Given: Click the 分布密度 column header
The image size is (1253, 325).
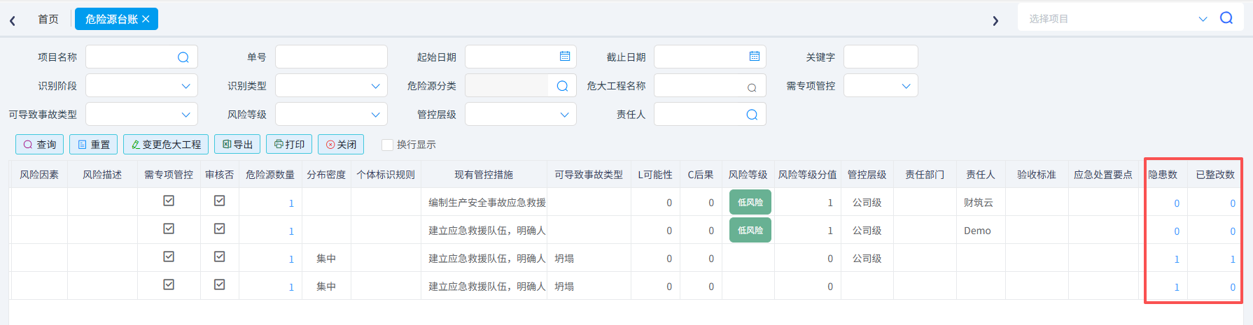Looking at the screenshot, I should click(x=326, y=175).
